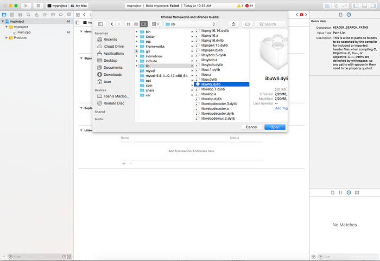
Task: Open the group-by arrangement dropdown
Action: pos(155,24)
